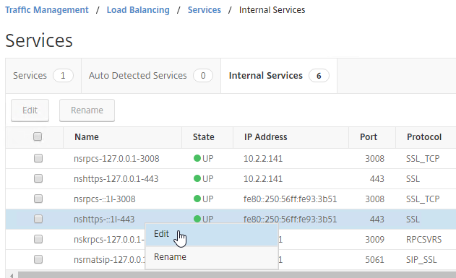Sort table by the Port column header
This screenshot has height=278, width=456.
click(x=369, y=136)
